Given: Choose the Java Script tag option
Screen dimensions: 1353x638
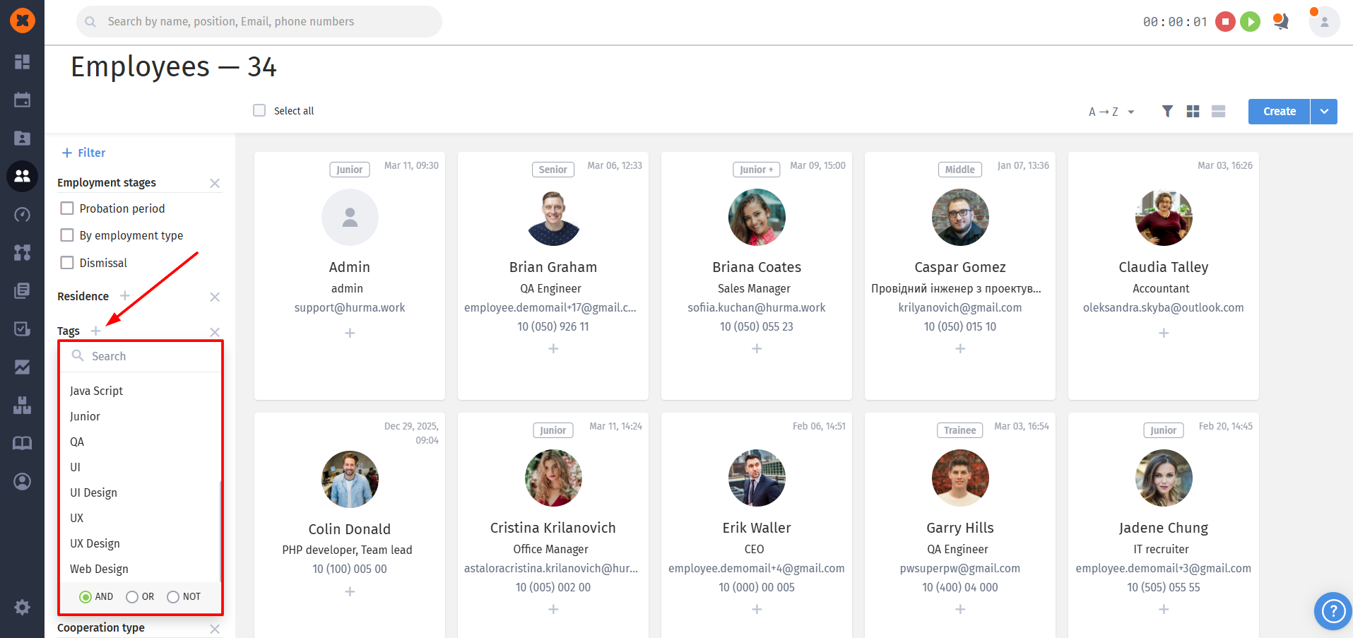Looking at the screenshot, I should pos(96,391).
